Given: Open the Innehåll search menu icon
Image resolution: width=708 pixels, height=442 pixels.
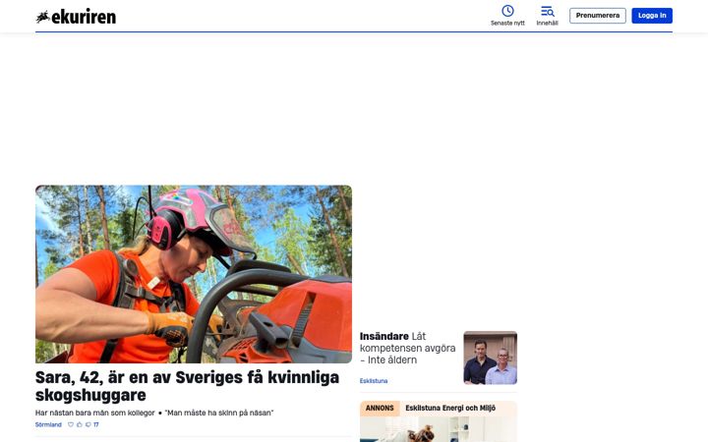Looking at the screenshot, I should pos(548,11).
